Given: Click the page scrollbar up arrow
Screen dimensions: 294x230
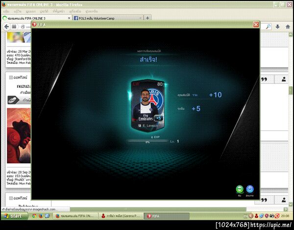Looking at the screenshot, I should tap(291, 34).
